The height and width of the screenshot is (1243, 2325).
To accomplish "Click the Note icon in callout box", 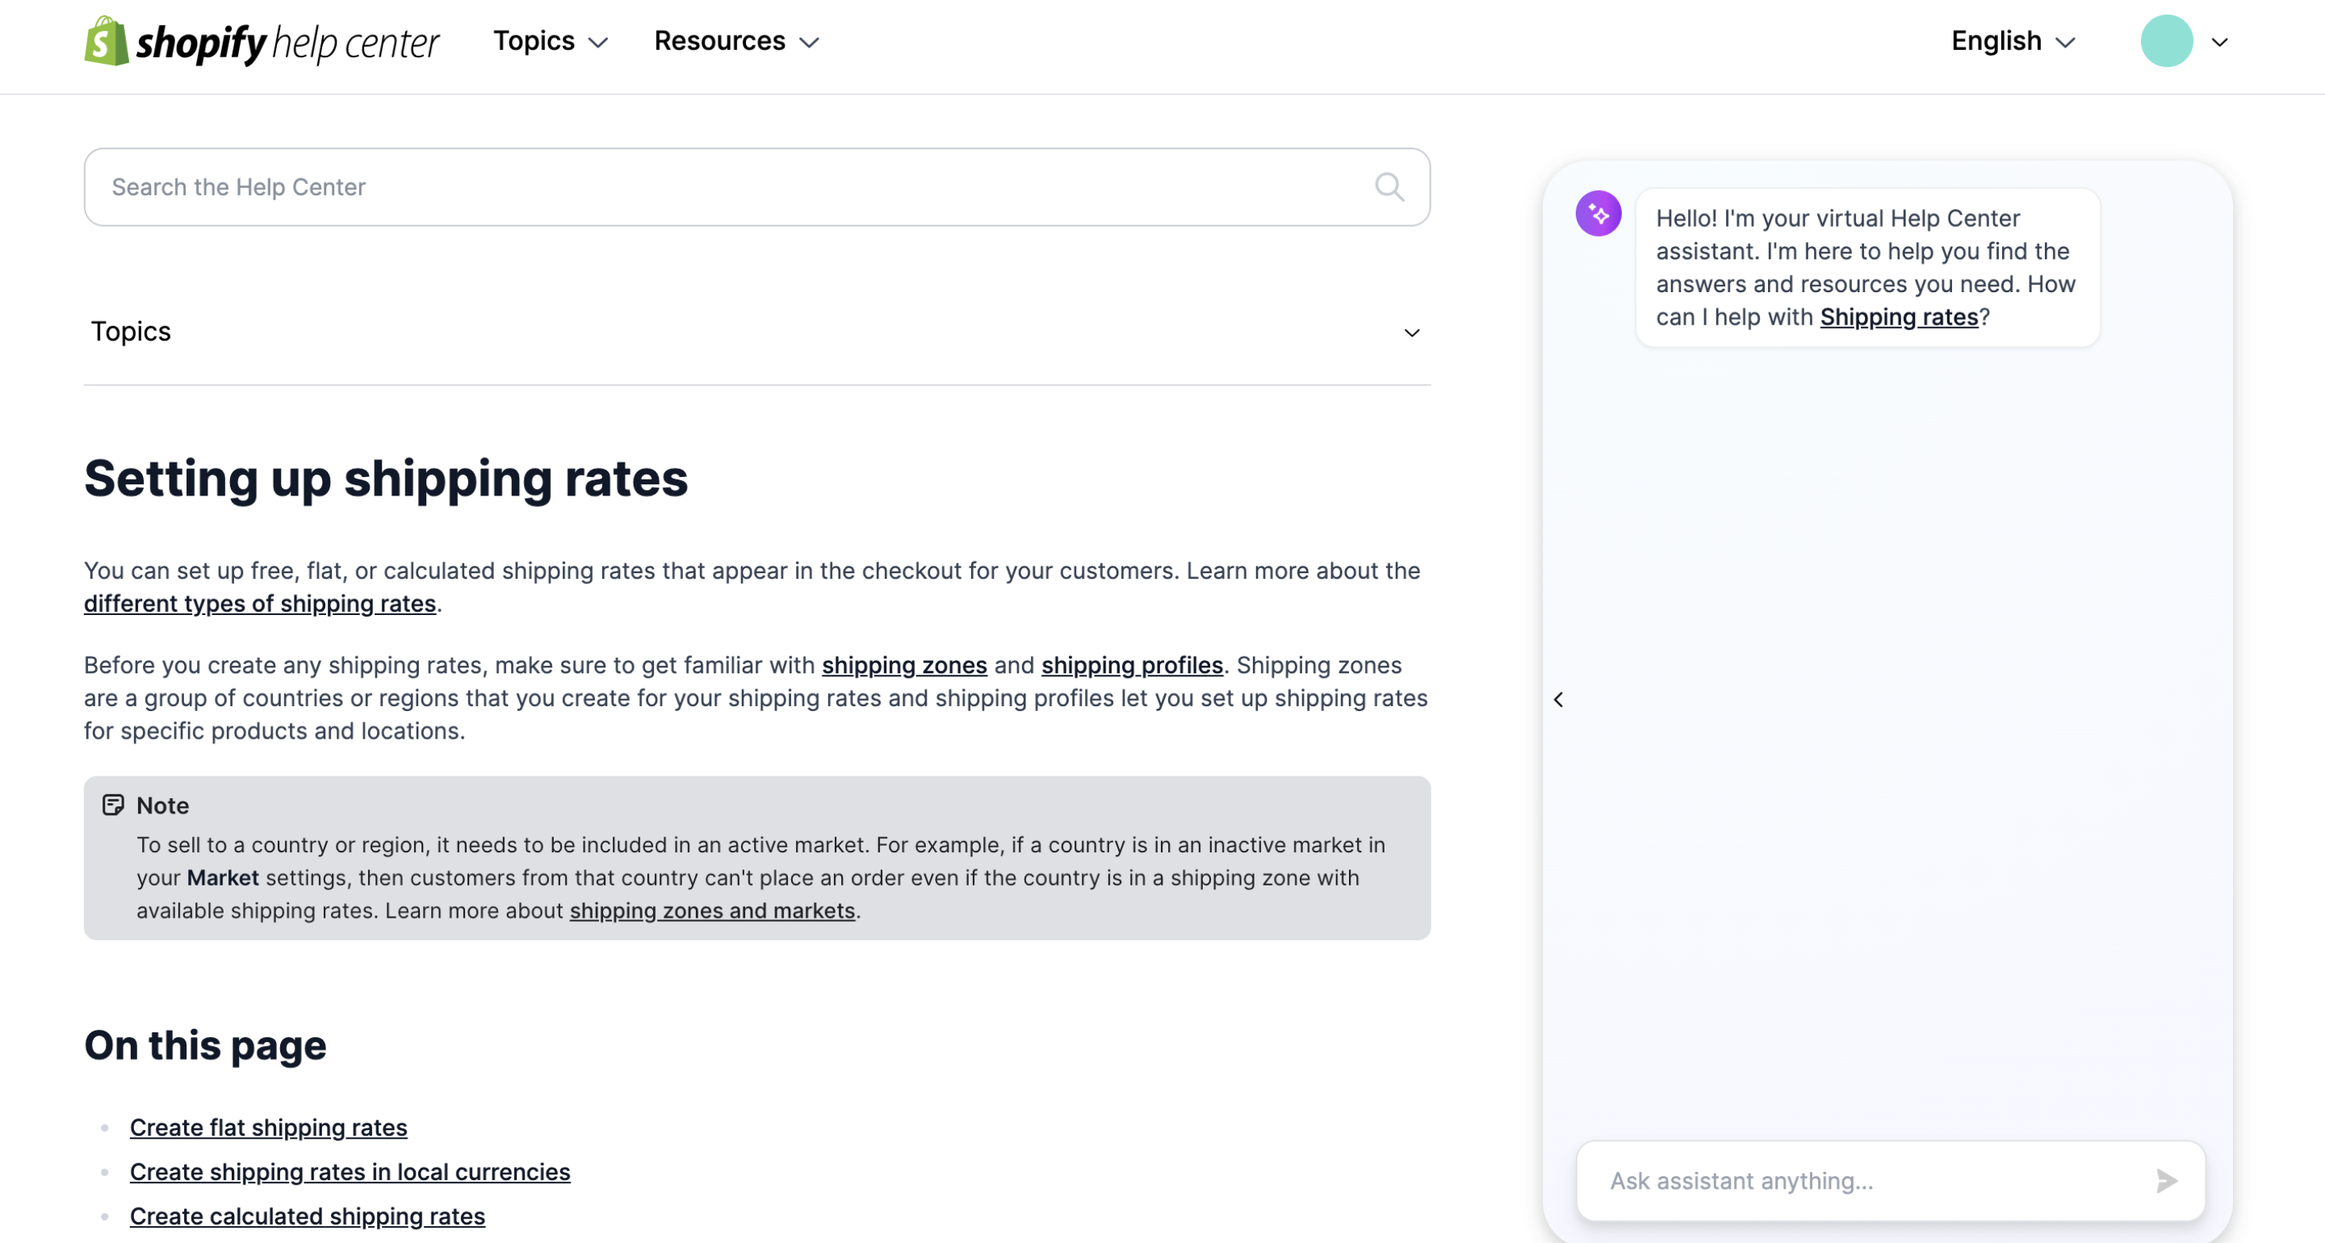I will (x=113, y=806).
